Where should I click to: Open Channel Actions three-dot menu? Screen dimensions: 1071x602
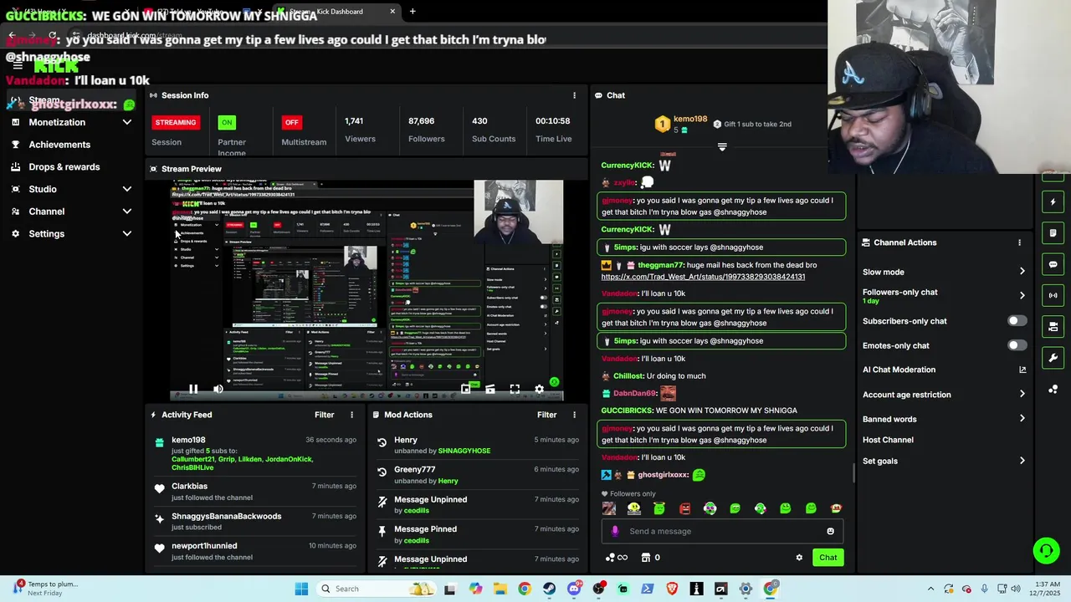(1019, 242)
